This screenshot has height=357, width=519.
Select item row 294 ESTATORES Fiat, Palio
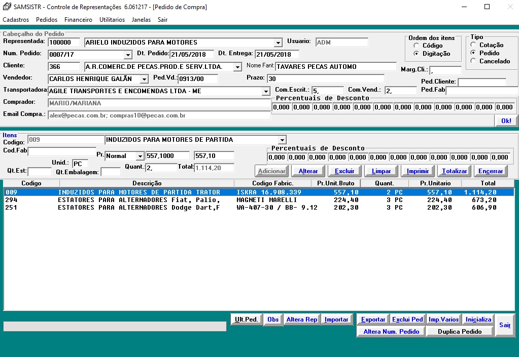259,200
